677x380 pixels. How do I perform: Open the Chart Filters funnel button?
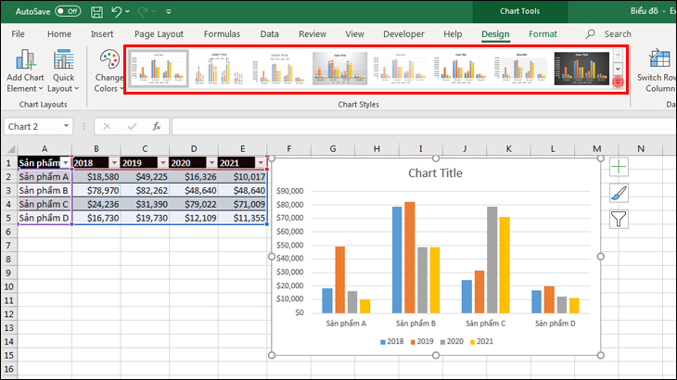click(x=619, y=219)
